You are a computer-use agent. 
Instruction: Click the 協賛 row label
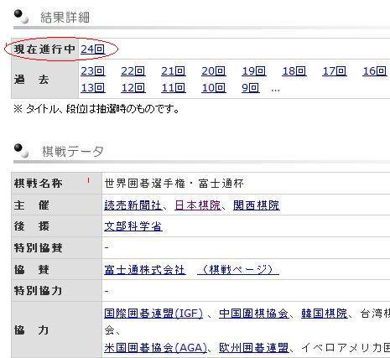pos(31,270)
